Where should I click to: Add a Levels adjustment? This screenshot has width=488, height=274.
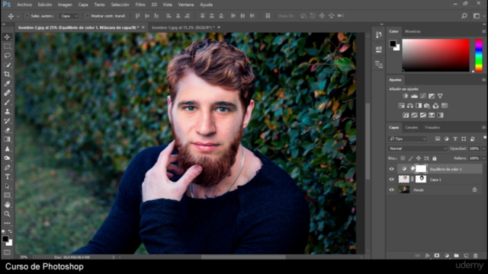point(414,96)
